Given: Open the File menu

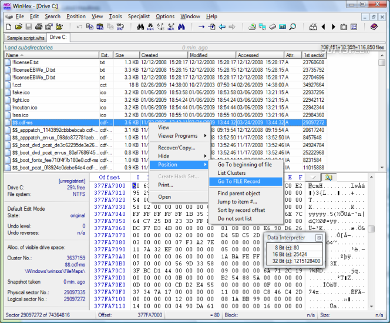Looking at the screenshot, I should coord(20,16).
